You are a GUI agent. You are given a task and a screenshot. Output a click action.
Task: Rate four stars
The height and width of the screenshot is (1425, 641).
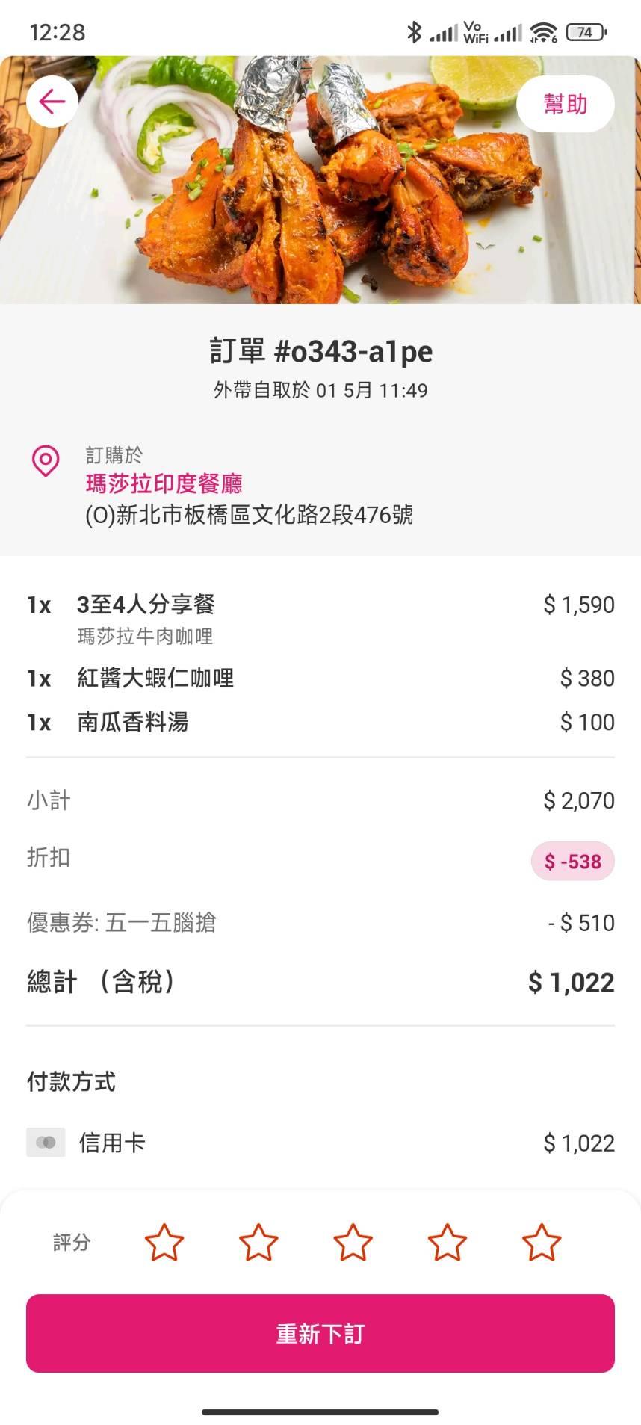pos(447,1242)
